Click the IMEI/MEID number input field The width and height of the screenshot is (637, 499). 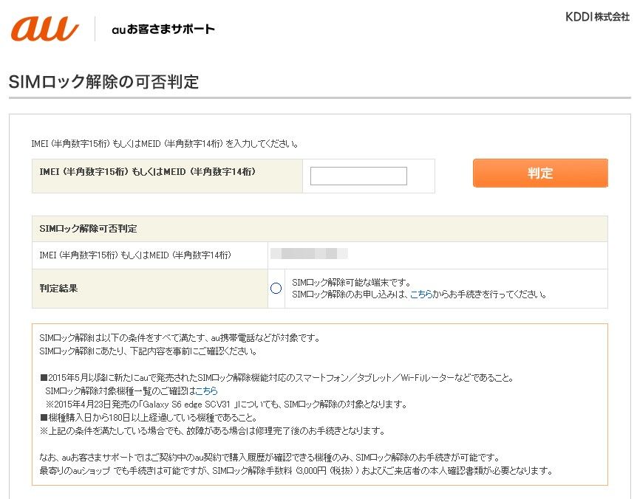tap(358, 175)
